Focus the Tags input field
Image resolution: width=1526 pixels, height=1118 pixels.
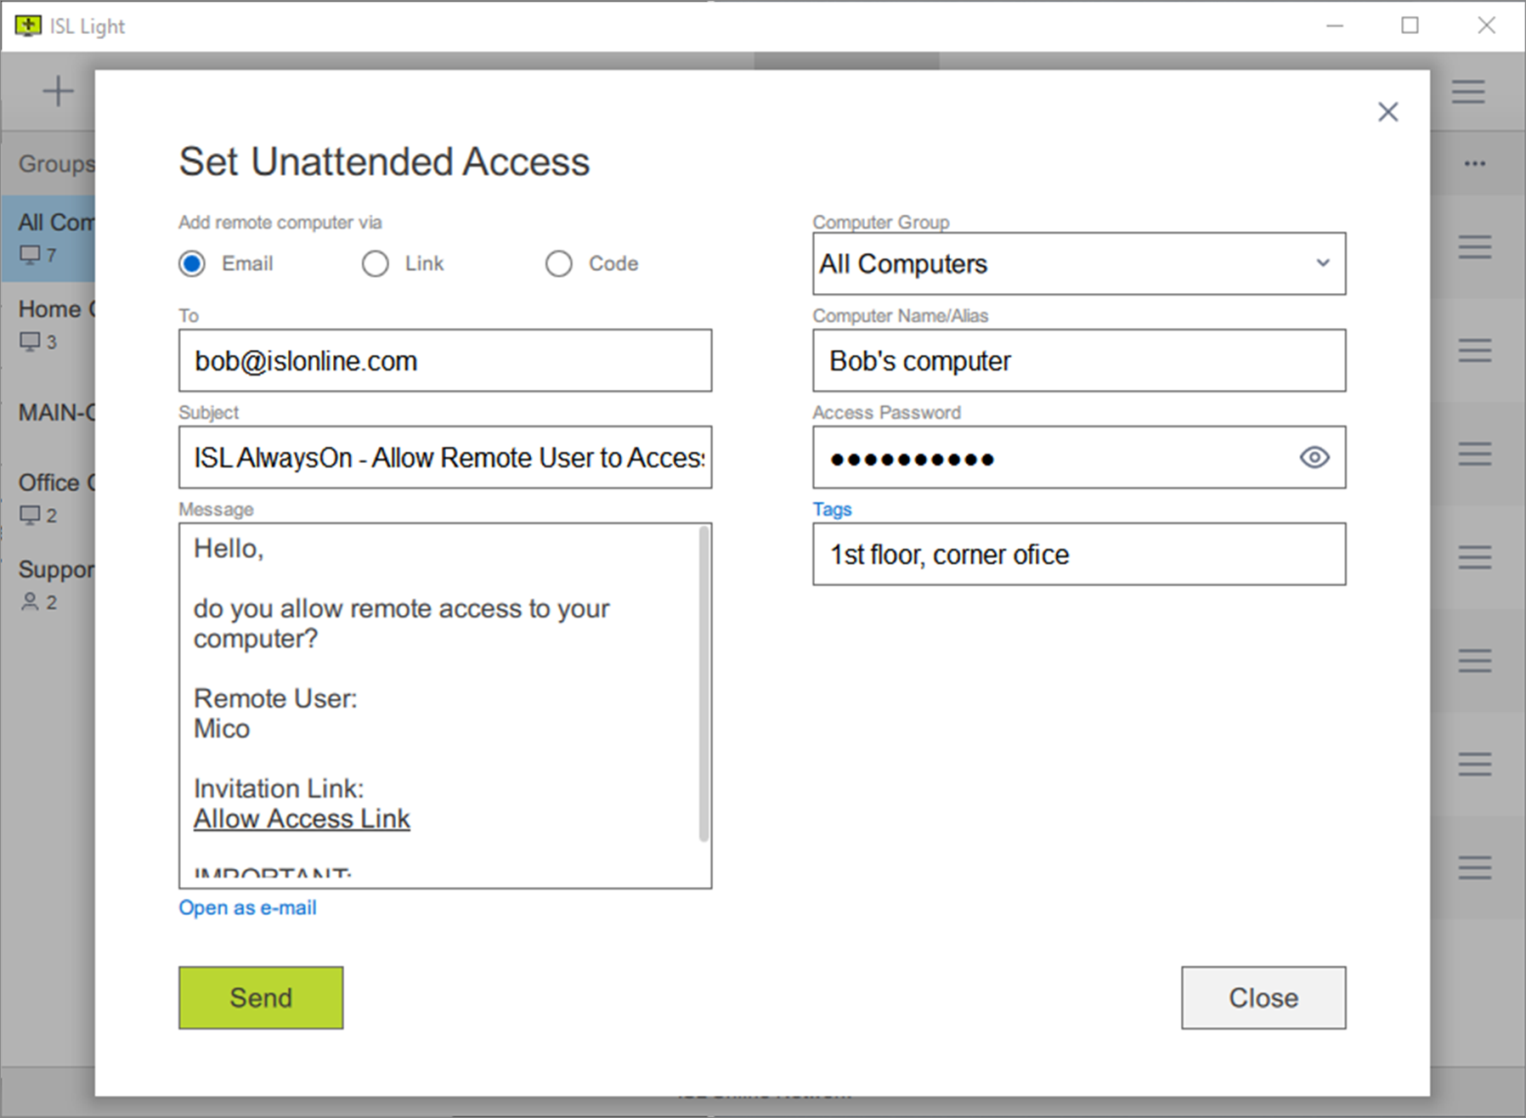click(x=1079, y=555)
